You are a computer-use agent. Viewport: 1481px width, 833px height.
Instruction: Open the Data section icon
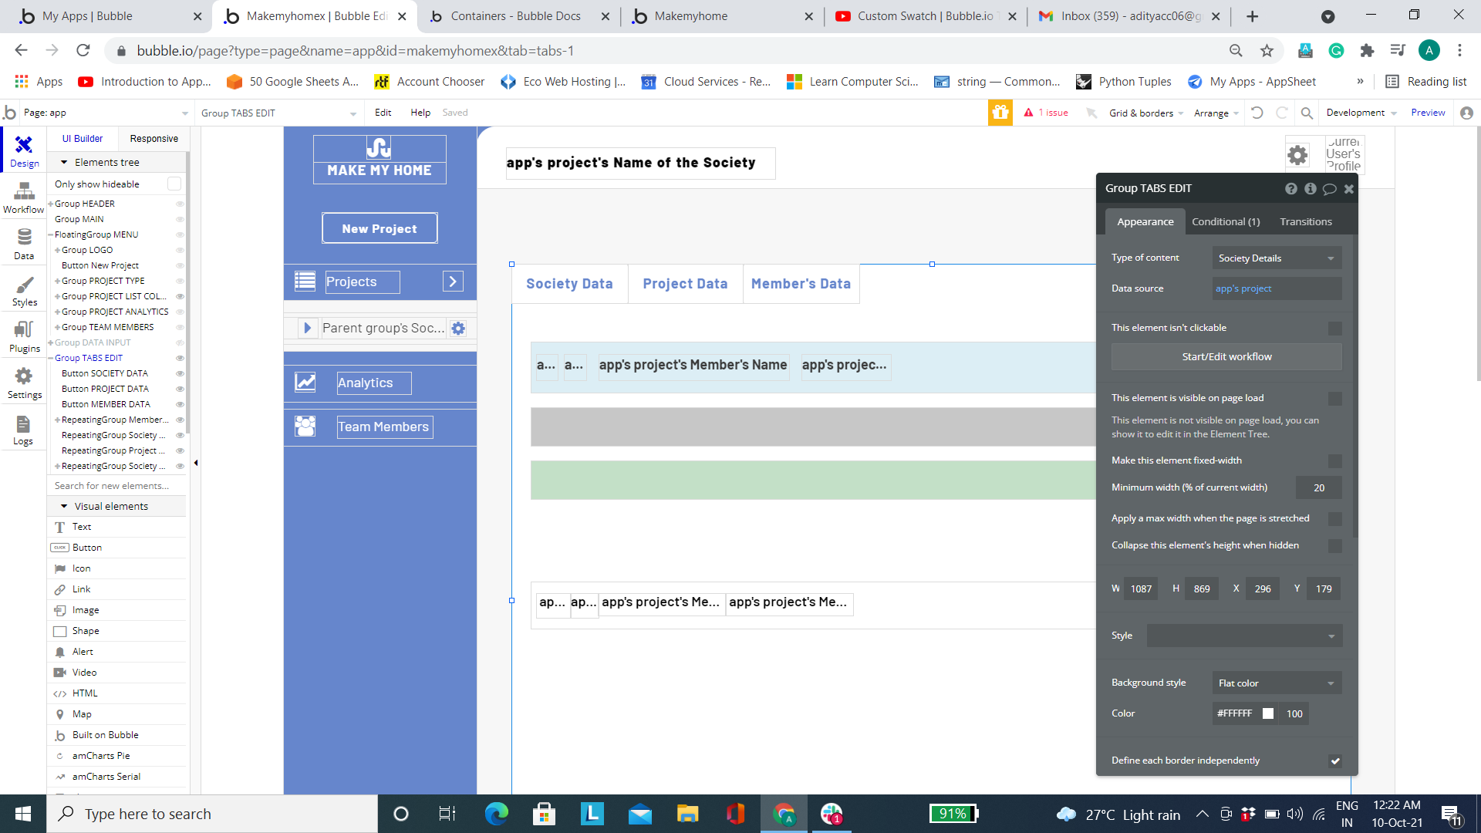tap(24, 244)
